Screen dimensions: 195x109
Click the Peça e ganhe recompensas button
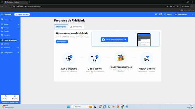114,40
